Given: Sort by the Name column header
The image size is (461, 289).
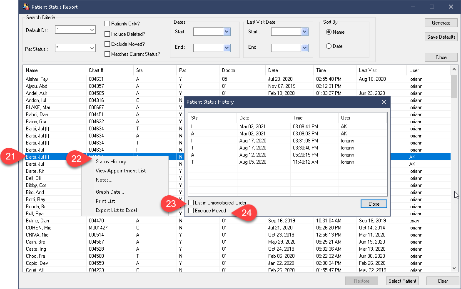Looking at the screenshot, I should [55, 70].
